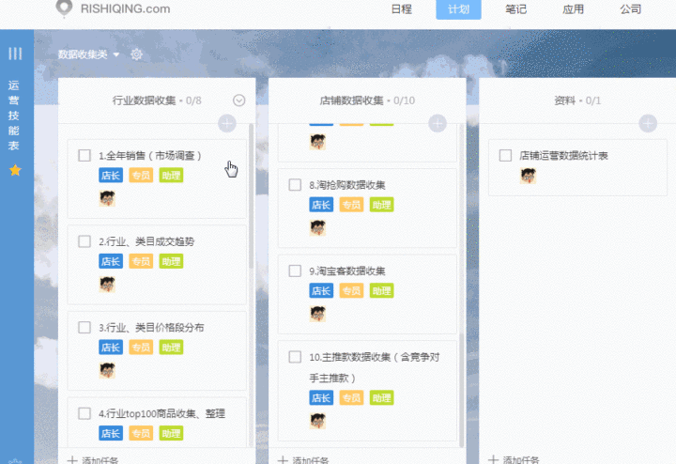Click plus icon in 行业数据收集 column
The width and height of the screenshot is (676, 464).
226,123
